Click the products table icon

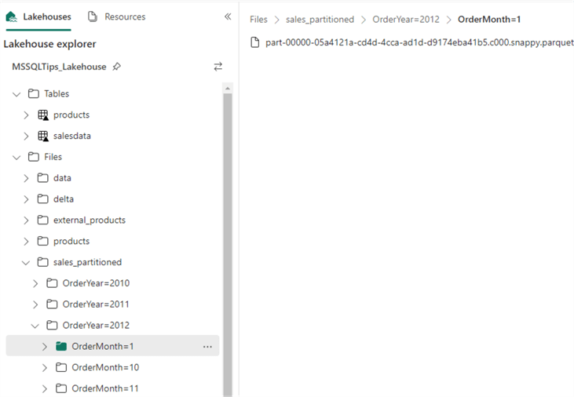(43, 115)
